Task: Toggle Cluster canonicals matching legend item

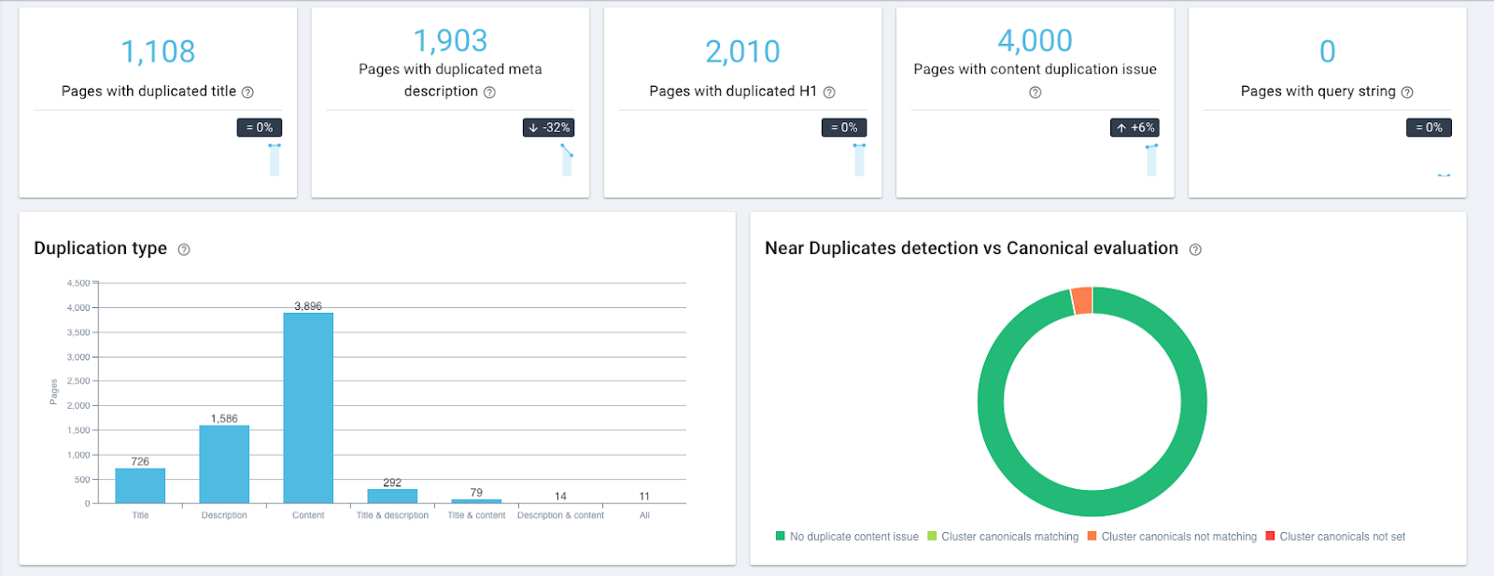Action: tap(1002, 537)
